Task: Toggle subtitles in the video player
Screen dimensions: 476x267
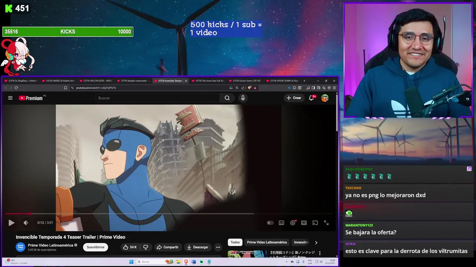Action: pyautogui.click(x=282, y=222)
